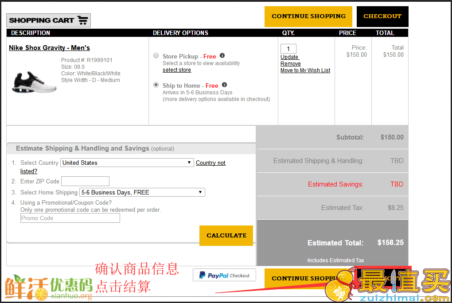Click the Estimated Savings TBD value

[397, 184]
